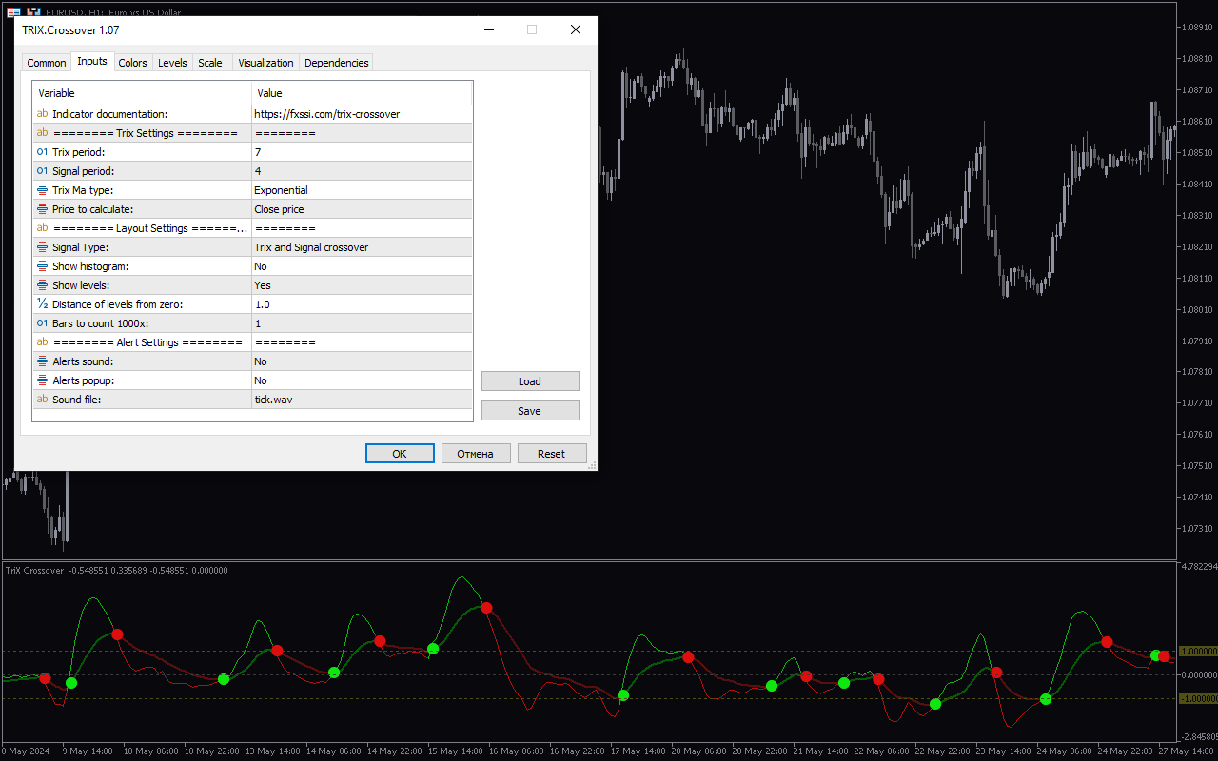The height and width of the screenshot is (761, 1218).
Task: Edit Distance of levels value 1.0
Action: pos(362,304)
